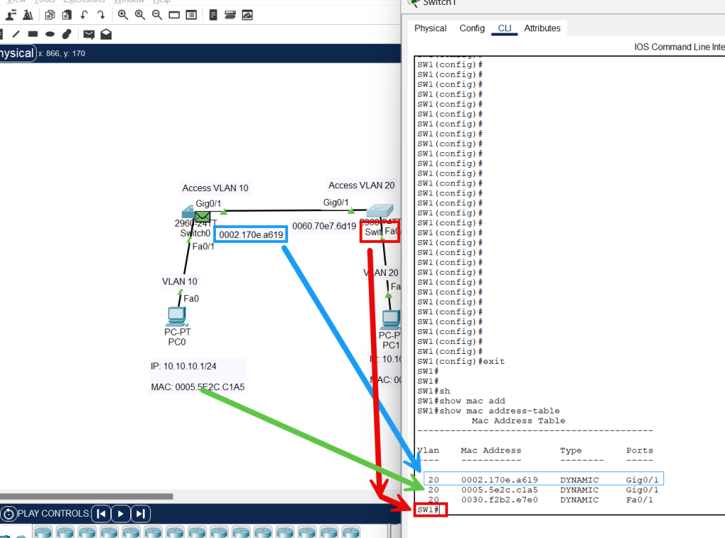Click the SW1# CLI prompt to type commands
The height and width of the screenshot is (538, 725).
(430, 509)
